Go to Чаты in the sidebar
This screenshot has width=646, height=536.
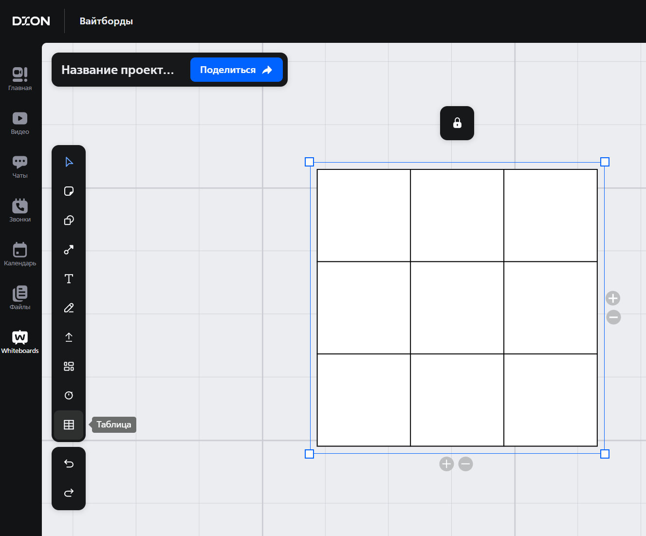coord(20,167)
